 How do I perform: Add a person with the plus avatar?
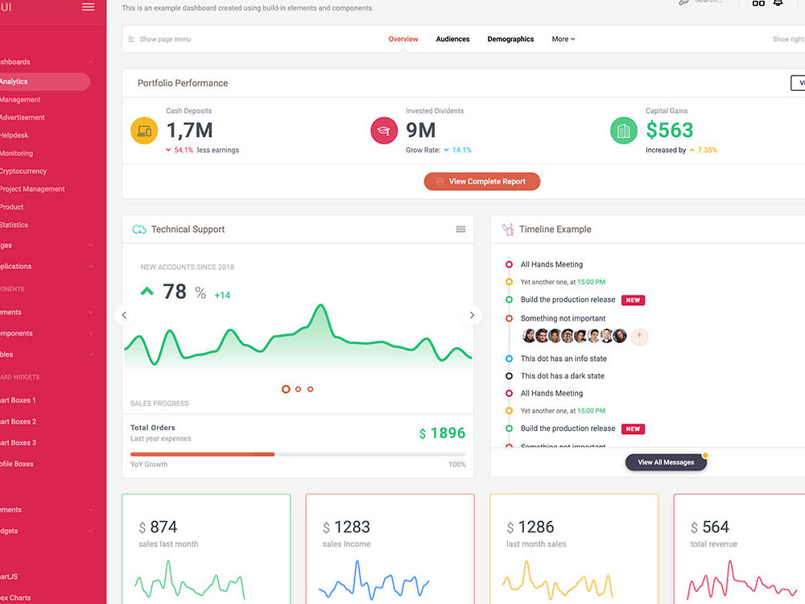[639, 336]
